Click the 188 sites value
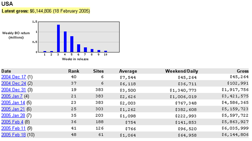The image size is (252, 141). (x=99, y=122)
